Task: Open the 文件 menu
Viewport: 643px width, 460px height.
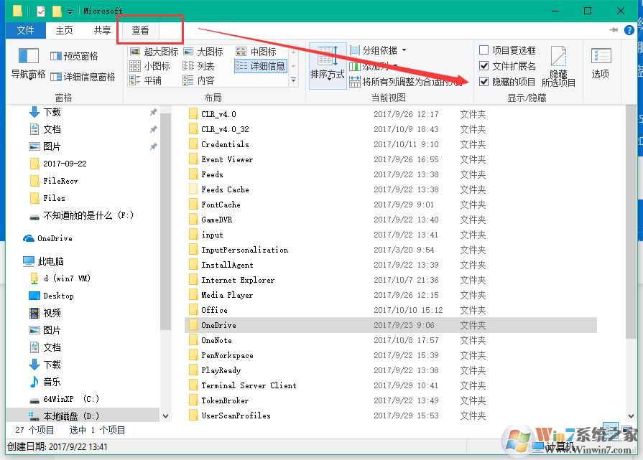Action: coord(26,30)
